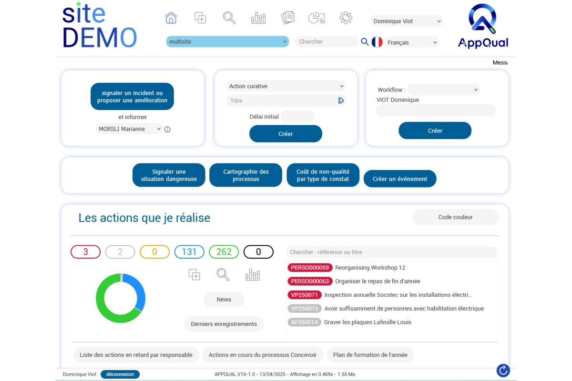Open the top toolbar magnifier search icon
This screenshot has height=381, width=572.
(229, 18)
